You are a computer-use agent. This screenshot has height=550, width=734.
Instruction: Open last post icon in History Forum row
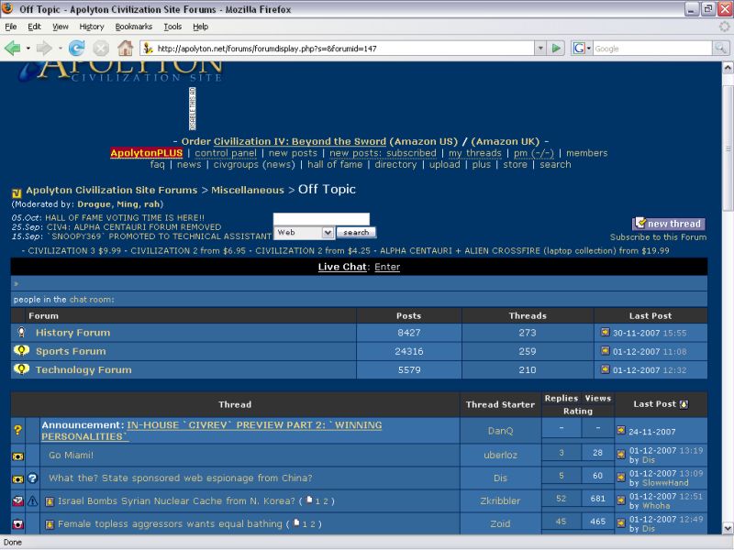point(605,332)
